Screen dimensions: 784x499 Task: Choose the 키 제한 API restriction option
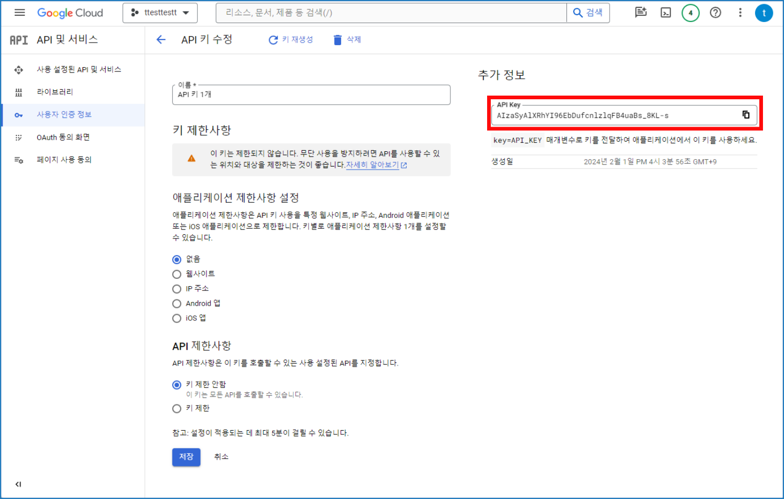point(177,409)
